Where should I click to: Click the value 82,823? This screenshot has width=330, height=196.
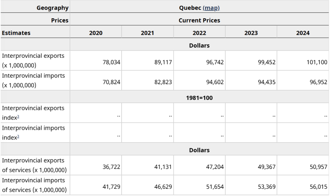click(163, 82)
